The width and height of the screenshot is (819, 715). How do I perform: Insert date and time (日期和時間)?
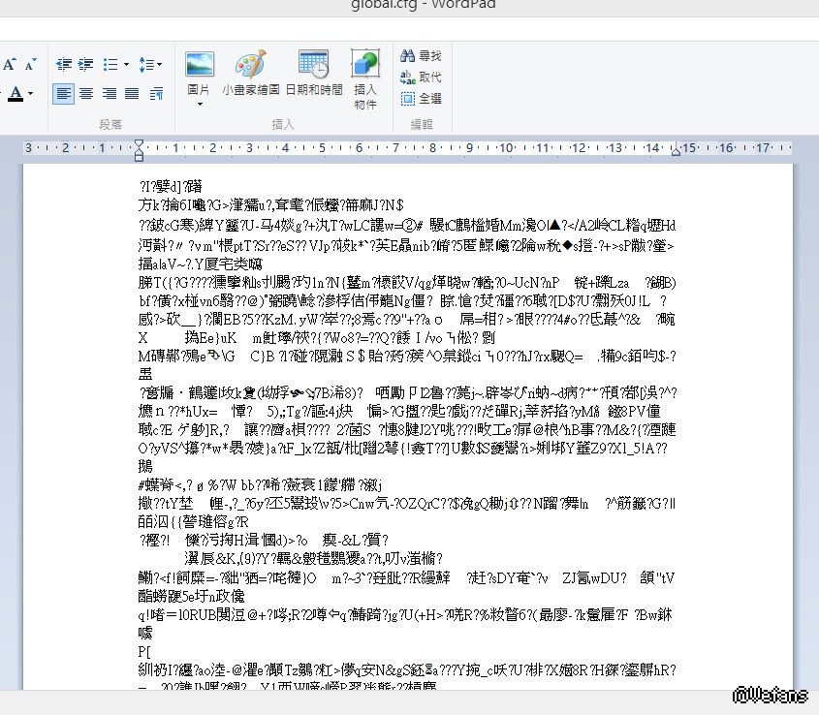point(314,73)
